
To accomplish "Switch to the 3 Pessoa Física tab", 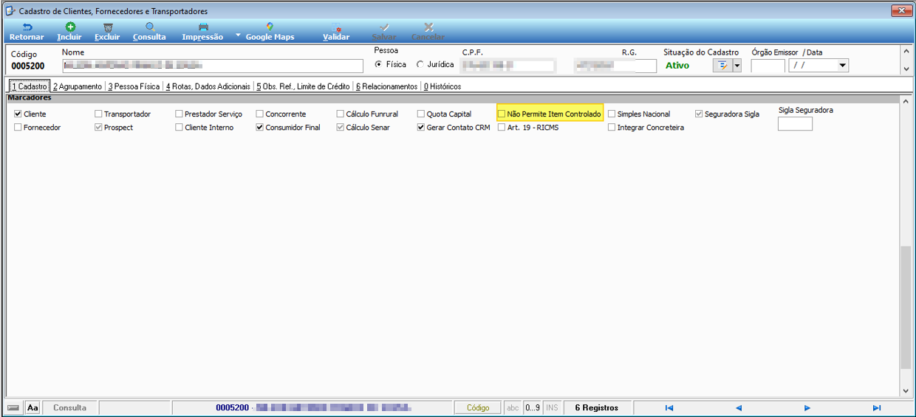I will (x=134, y=86).
